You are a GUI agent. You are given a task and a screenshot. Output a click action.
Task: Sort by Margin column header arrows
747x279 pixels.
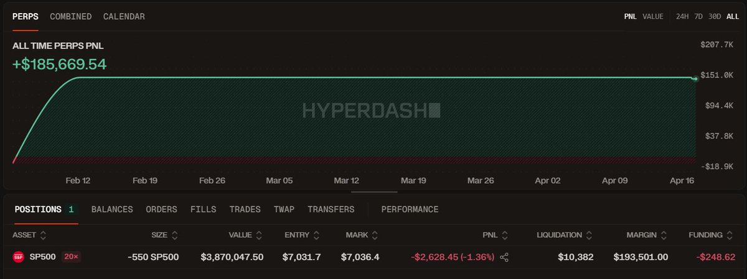coord(666,236)
